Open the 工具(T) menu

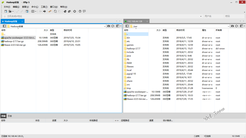[x=44, y=7]
